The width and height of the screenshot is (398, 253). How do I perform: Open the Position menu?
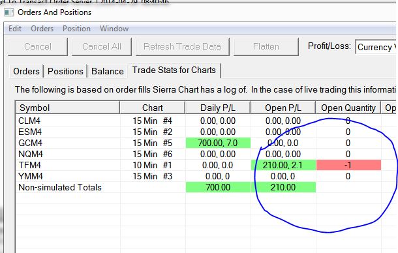pyautogui.click(x=76, y=29)
